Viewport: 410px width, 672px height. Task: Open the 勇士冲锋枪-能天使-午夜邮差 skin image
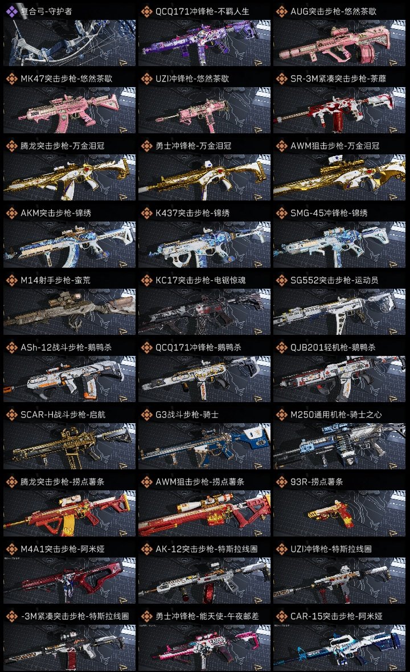[204, 648]
